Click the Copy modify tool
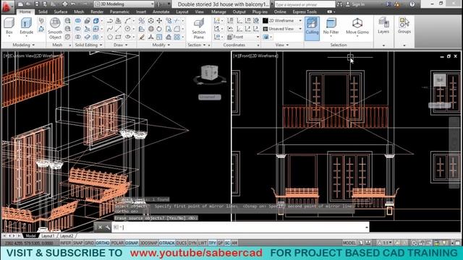 coord(169,21)
